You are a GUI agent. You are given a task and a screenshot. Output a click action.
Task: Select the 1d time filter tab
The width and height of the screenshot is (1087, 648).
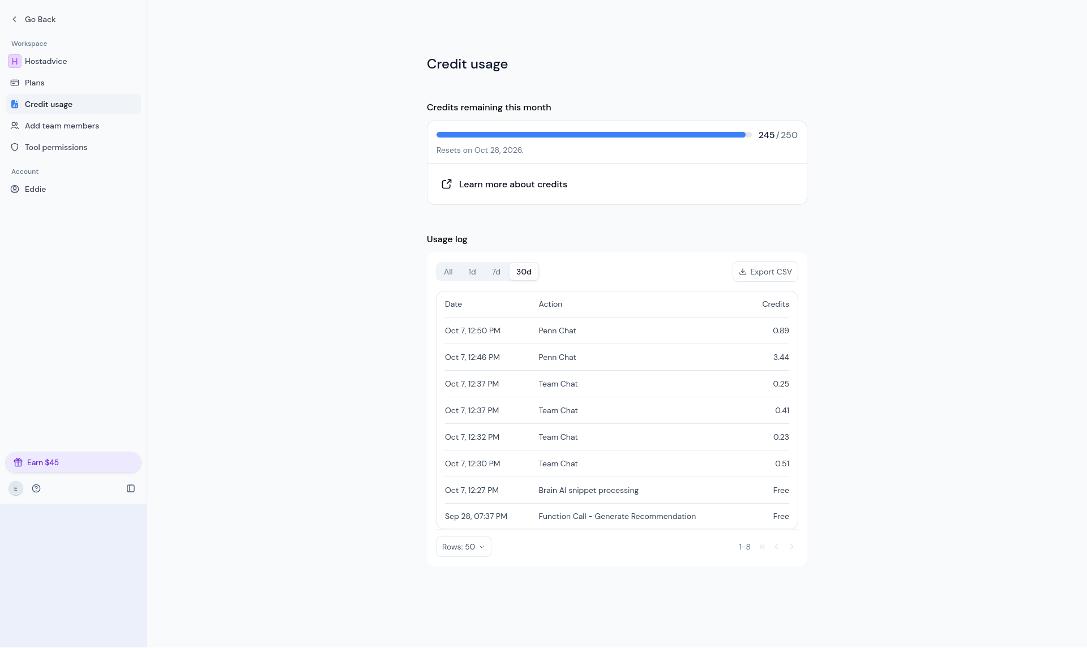(x=472, y=272)
